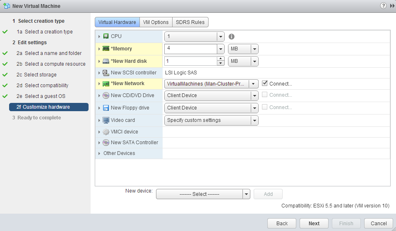Image resolution: width=396 pixels, height=231 pixels.
Task: Click the Video card monitor icon
Action: [x=106, y=120]
